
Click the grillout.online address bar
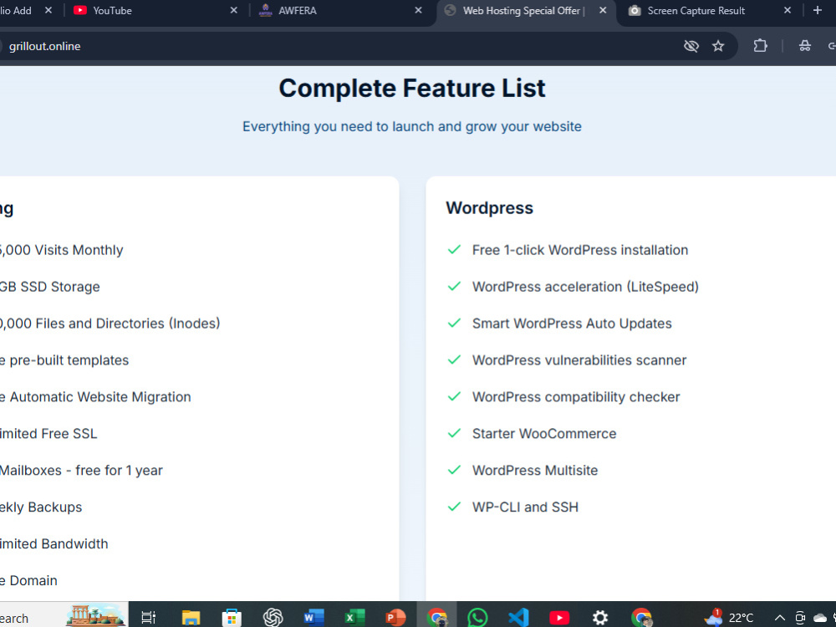click(x=341, y=46)
